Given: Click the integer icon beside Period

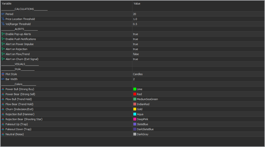Looking at the screenshot, I should coord(3,14).
